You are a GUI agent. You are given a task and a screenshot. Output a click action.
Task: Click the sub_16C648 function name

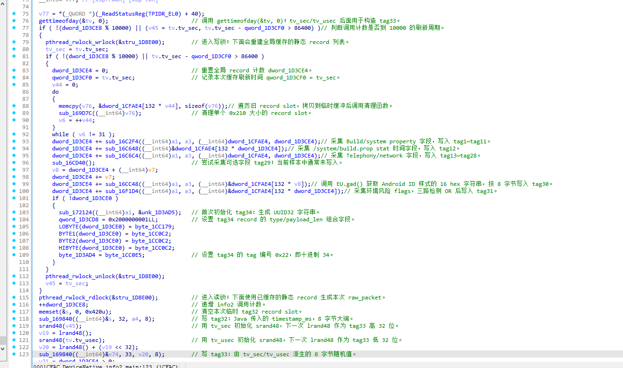tap(122, 149)
